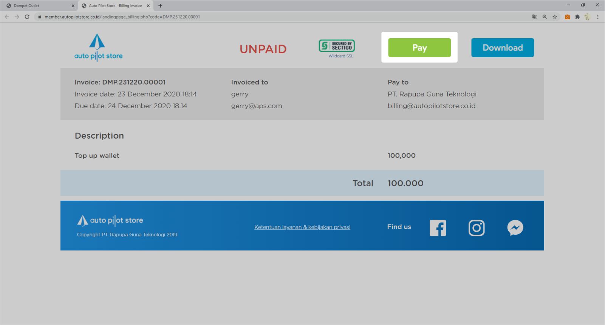Click the Translate page icon
Image resolution: width=605 pixels, height=325 pixels.
point(534,17)
